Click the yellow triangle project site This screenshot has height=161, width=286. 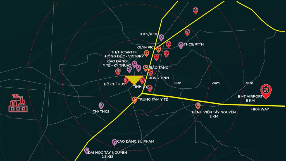134,80
